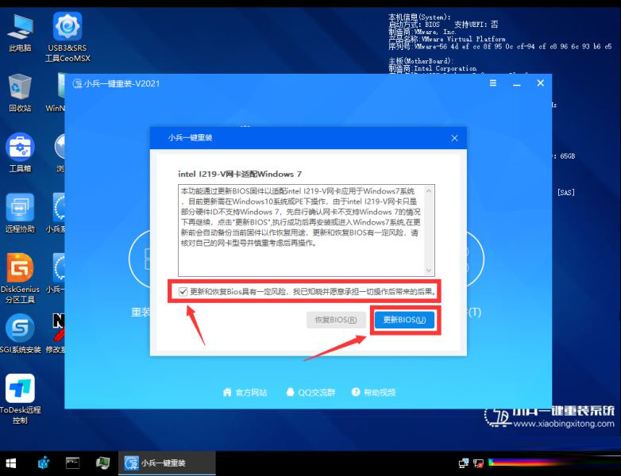Open the 工具箱 toolbox desktop icon

[20, 153]
